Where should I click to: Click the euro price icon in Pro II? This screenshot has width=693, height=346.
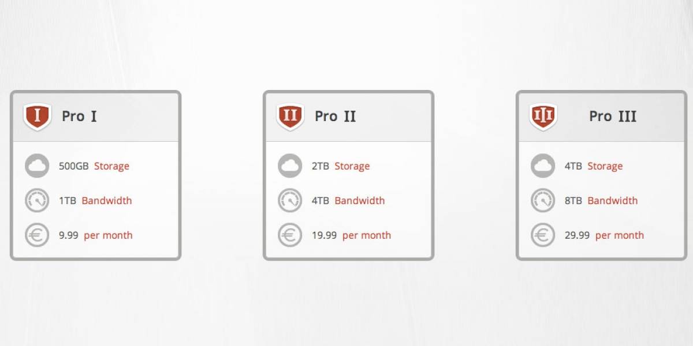(x=290, y=235)
